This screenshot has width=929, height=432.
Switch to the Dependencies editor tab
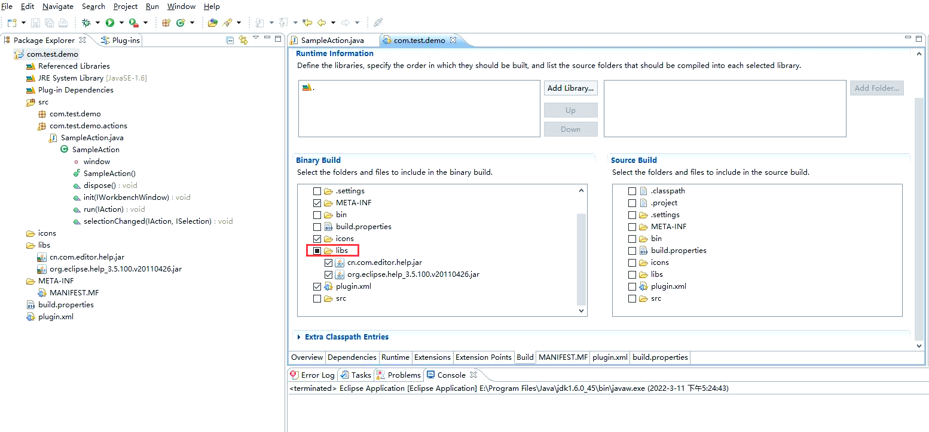(352, 357)
